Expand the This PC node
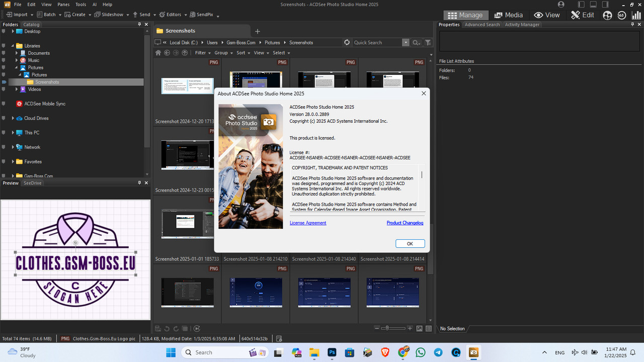Image resolution: width=644 pixels, height=362 pixels. [13, 133]
